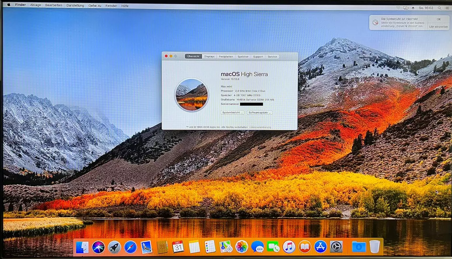Image resolution: width=452 pixels, height=259 pixels.
Task: Close the About This Mac window
Action: pos(166,56)
